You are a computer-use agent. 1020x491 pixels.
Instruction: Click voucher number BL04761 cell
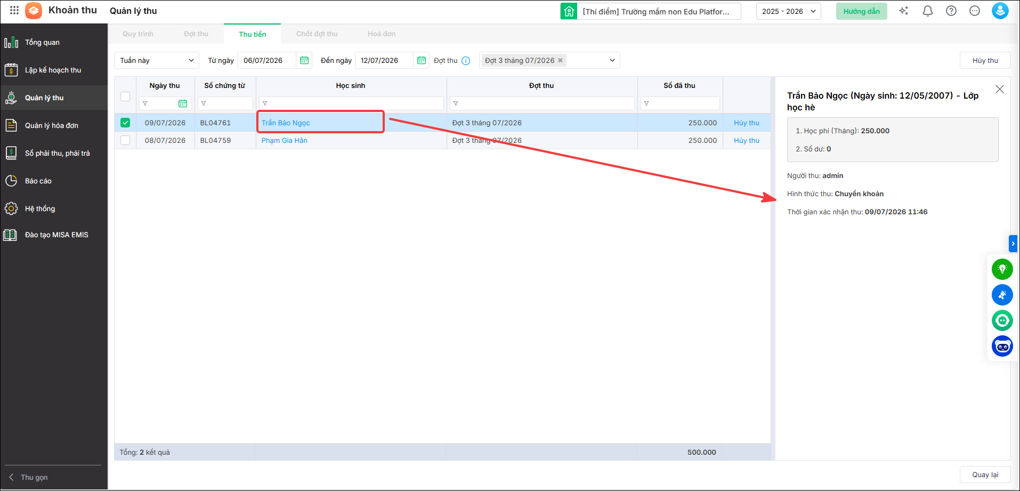pyautogui.click(x=215, y=123)
